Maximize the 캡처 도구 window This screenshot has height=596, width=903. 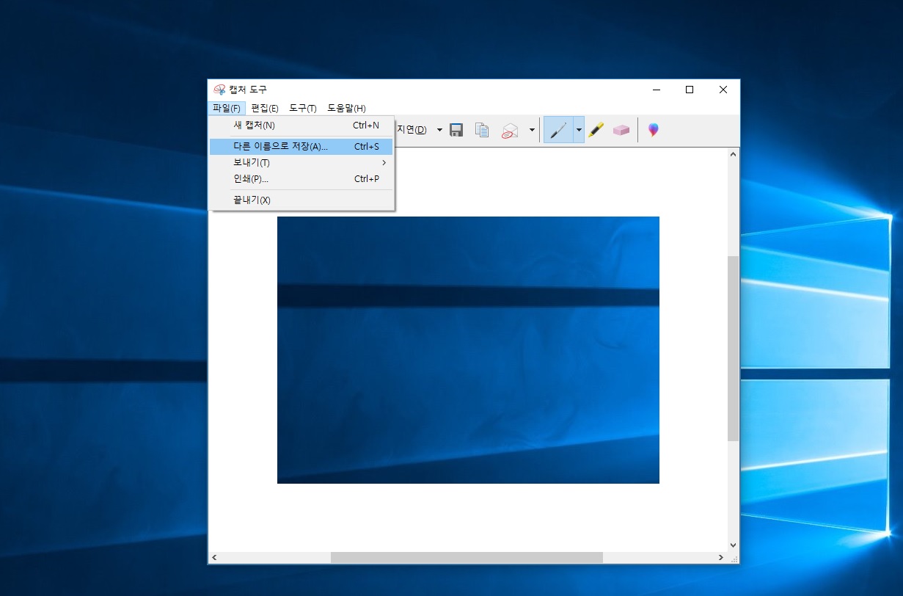690,90
